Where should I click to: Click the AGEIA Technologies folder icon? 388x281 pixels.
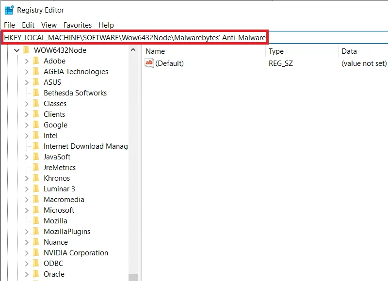coord(36,71)
